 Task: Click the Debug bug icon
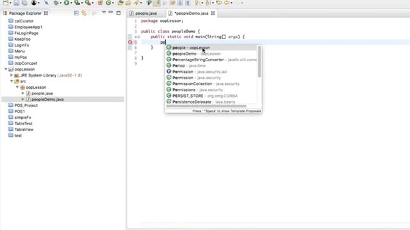pos(56,3)
